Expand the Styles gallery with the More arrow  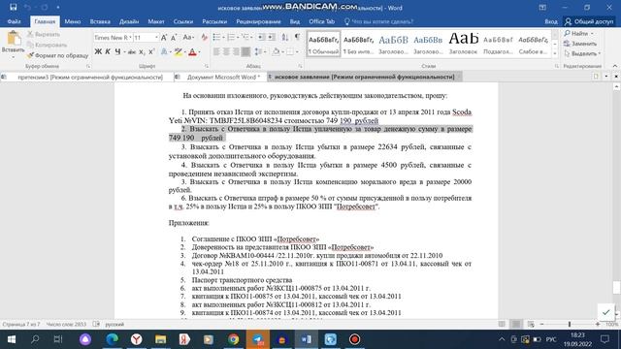click(x=555, y=53)
